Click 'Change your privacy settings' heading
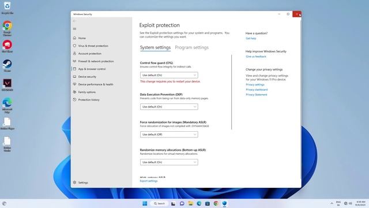Viewport: 369px width, 208px height. [x=264, y=69]
